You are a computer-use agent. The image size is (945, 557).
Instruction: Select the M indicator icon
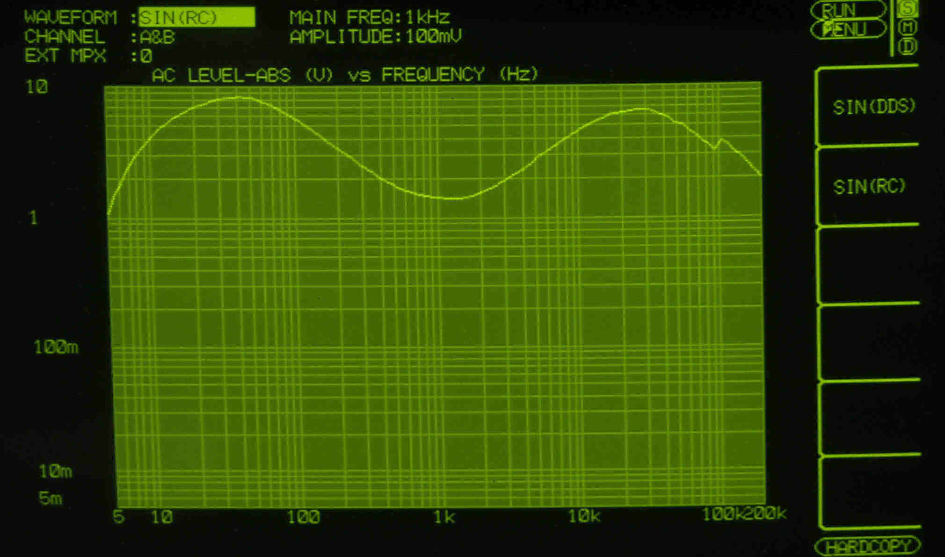click(908, 28)
